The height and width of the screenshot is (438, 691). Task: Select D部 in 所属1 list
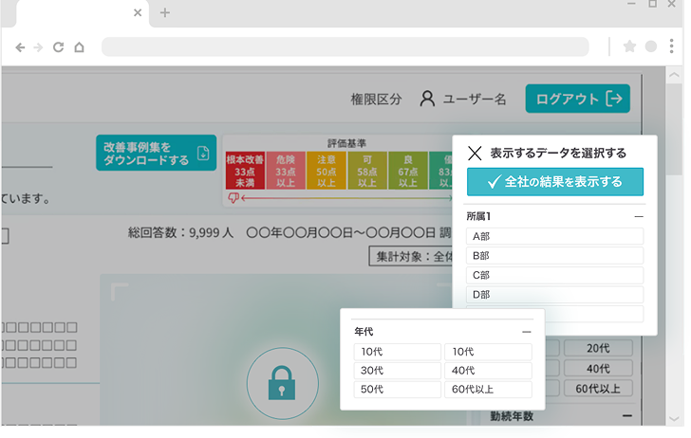coord(554,295)
